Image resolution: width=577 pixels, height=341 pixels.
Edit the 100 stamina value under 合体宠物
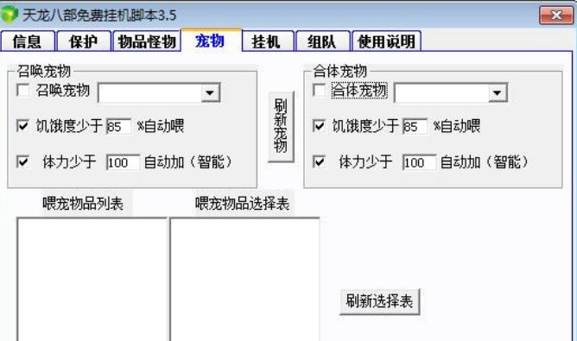(420, 162)
